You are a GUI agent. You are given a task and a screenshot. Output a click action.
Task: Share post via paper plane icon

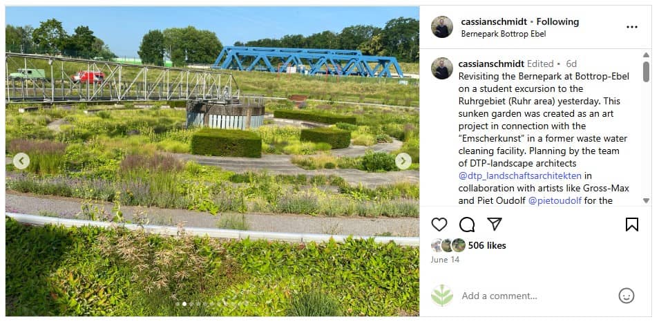[x=495, y=224]
